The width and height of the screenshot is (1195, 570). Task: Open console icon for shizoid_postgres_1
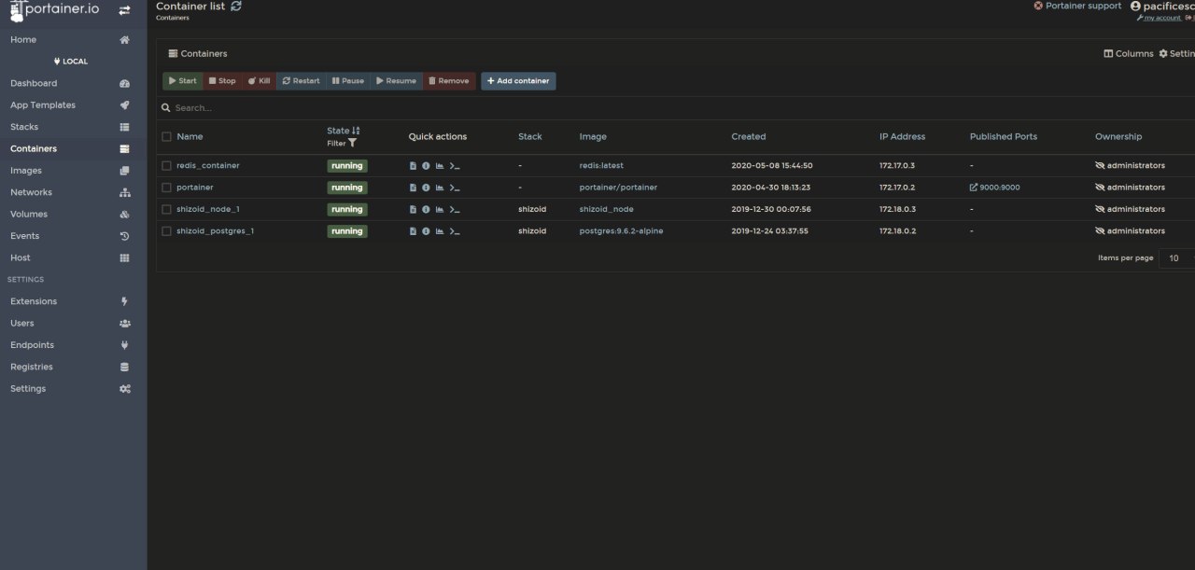455,231
